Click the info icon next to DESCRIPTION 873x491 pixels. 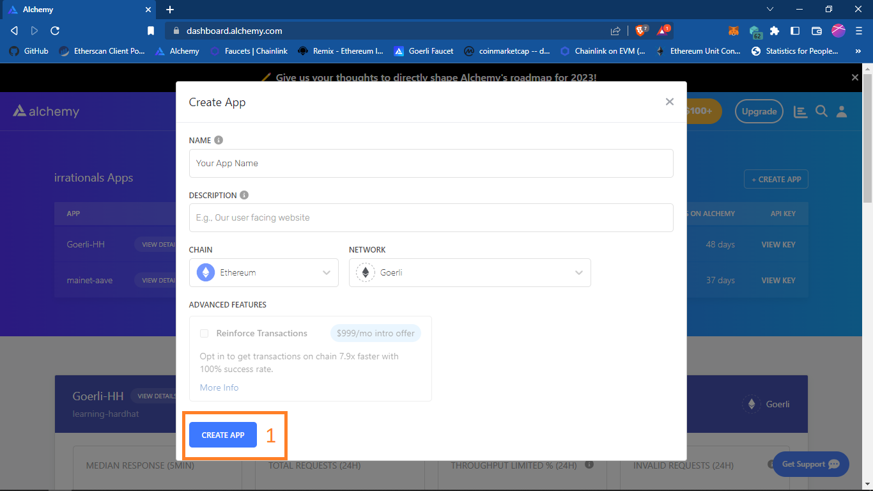(x=244, y=195)
